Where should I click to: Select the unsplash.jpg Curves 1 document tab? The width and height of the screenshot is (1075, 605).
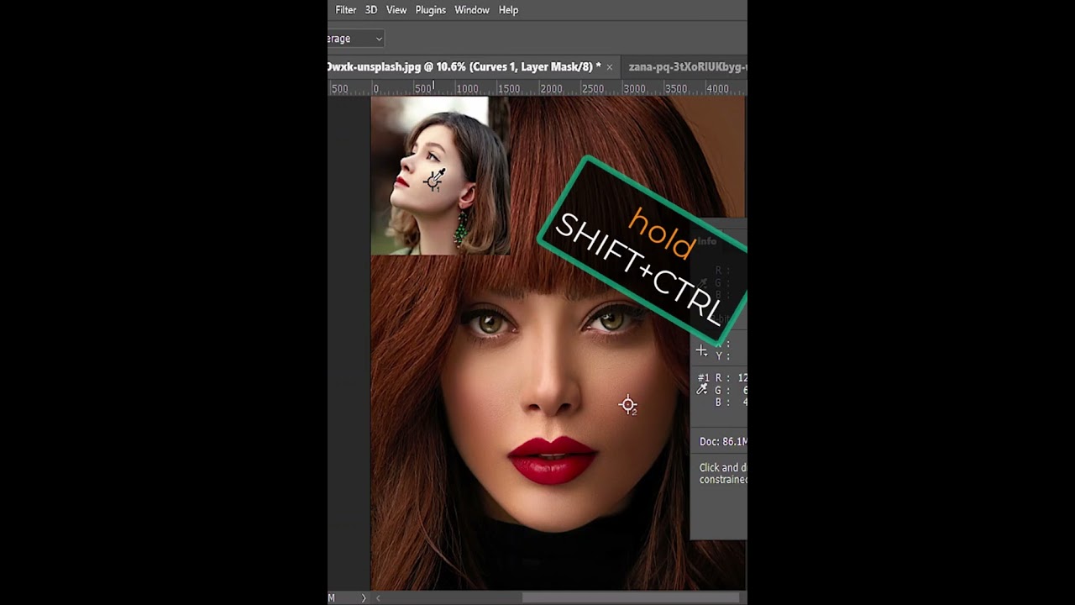coord(464,66)
